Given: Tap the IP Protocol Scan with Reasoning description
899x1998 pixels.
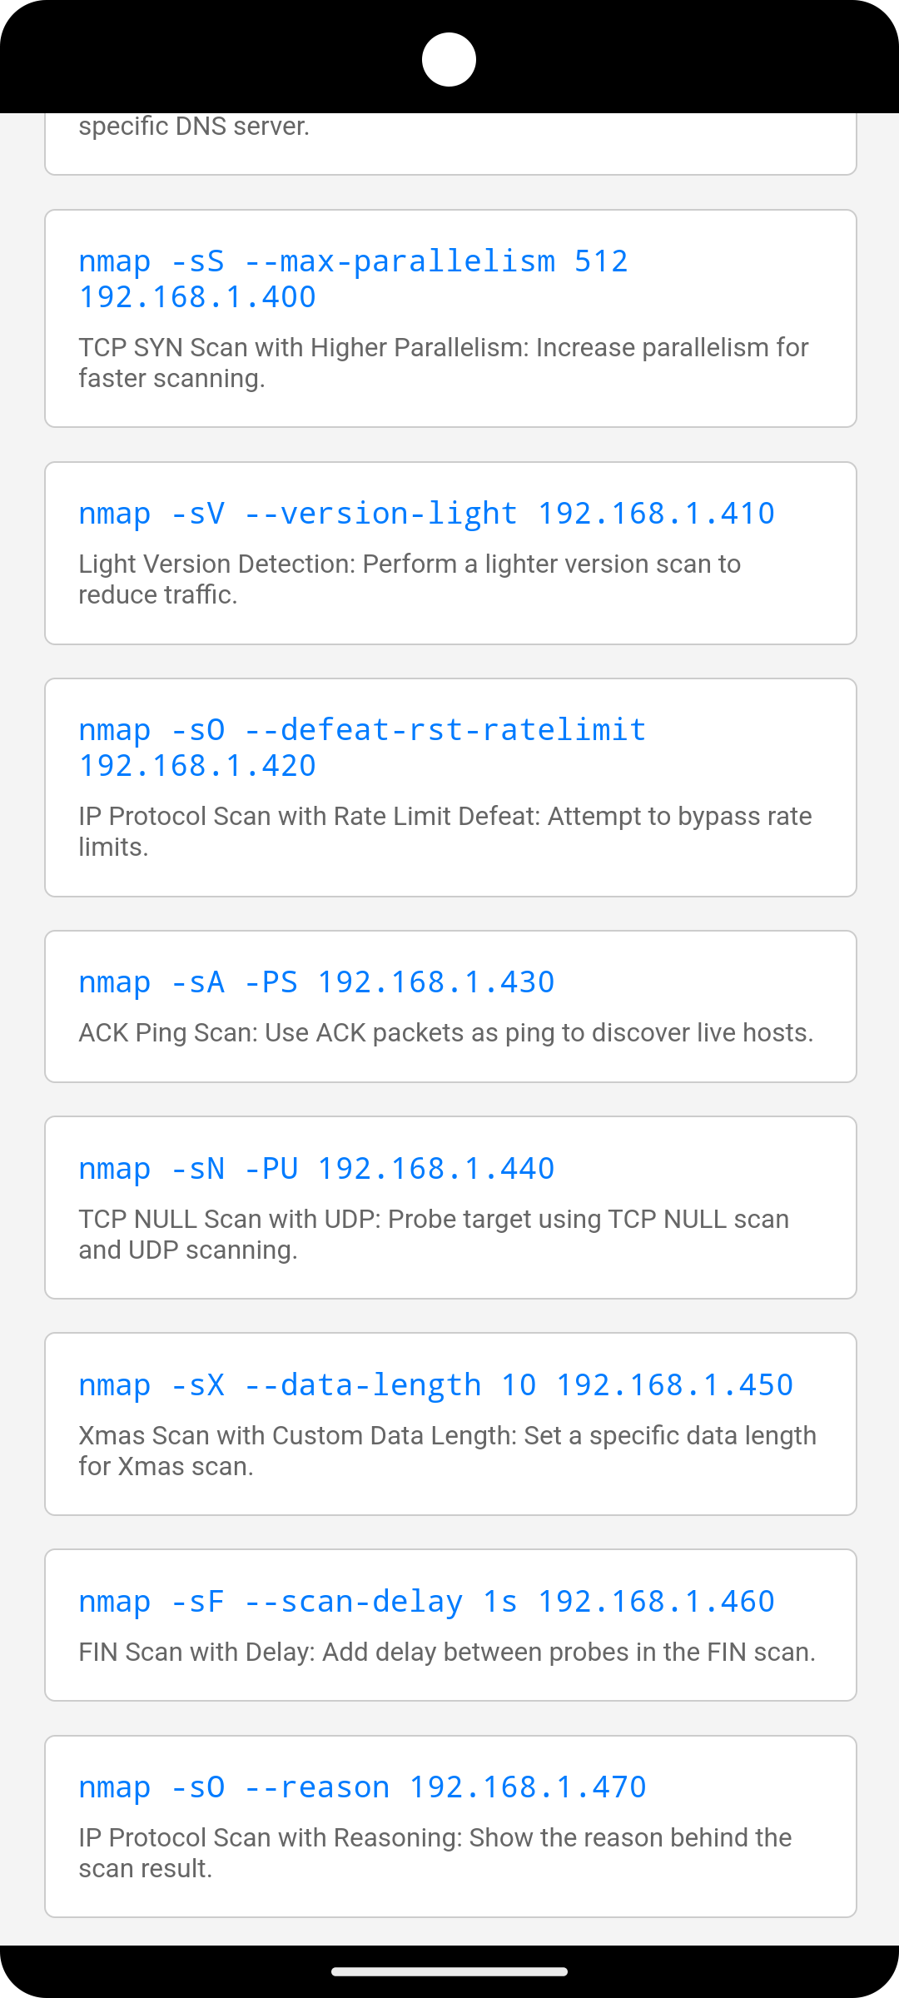Looking at the screenshot, I should [435, 1853].
